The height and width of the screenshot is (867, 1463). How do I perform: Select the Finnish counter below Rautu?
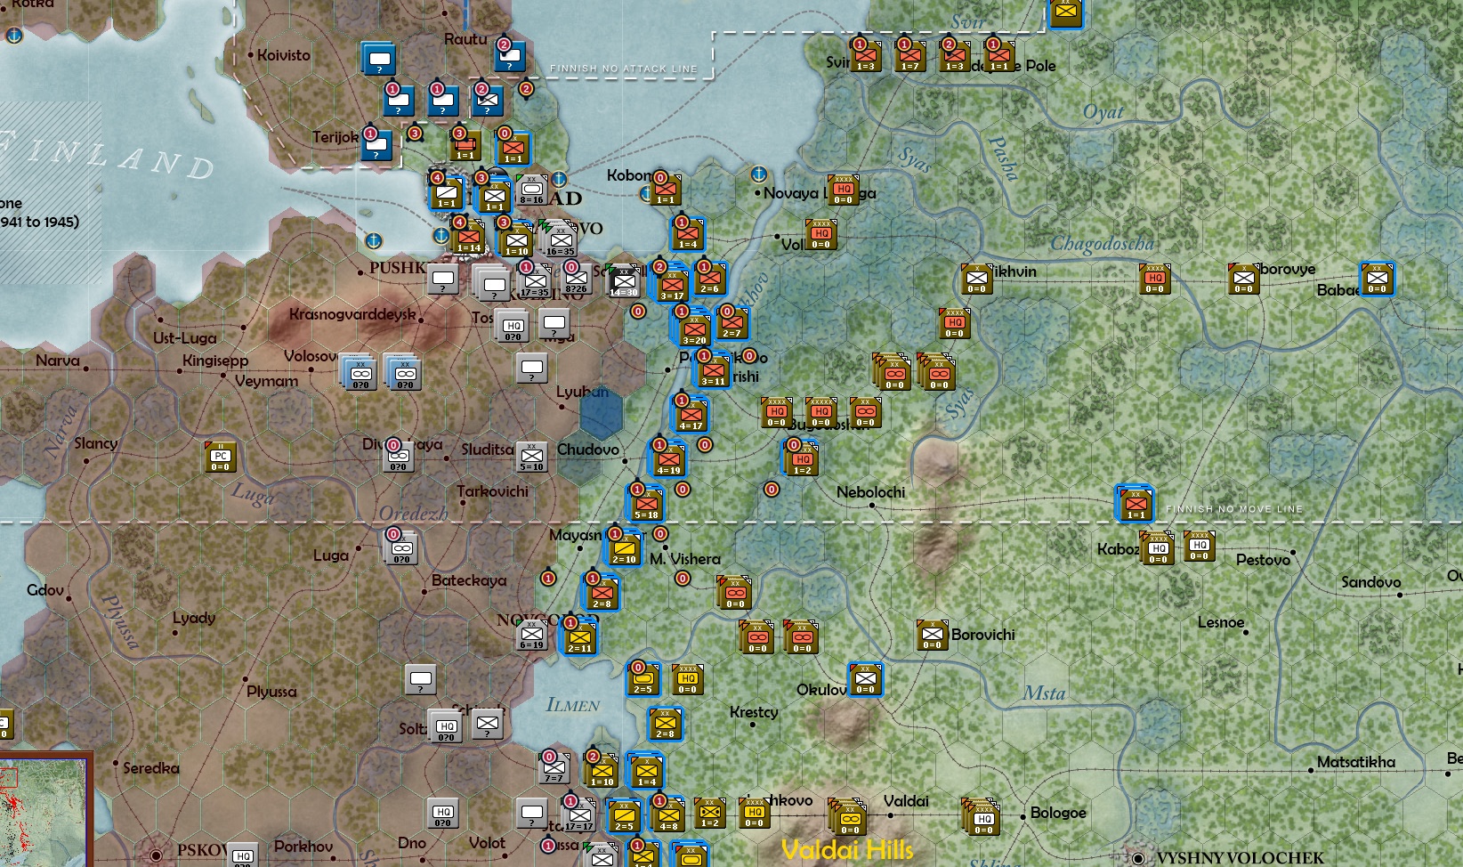(511, 56)
